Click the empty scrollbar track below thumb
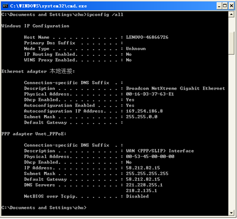 231,132
